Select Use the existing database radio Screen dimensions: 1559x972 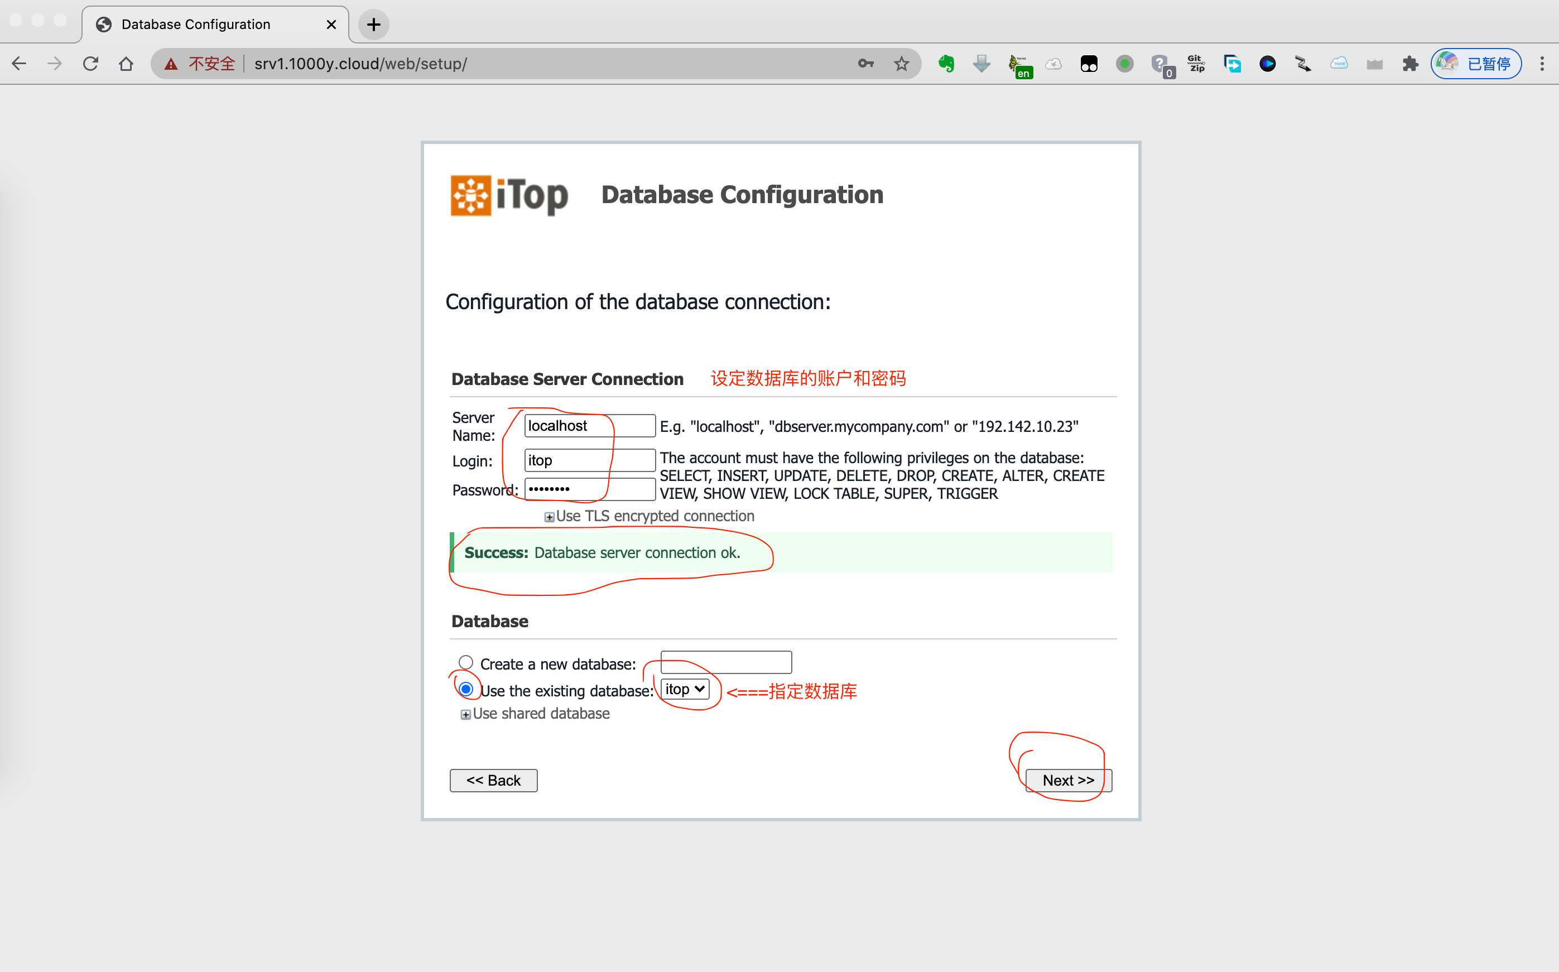(465, 689)
